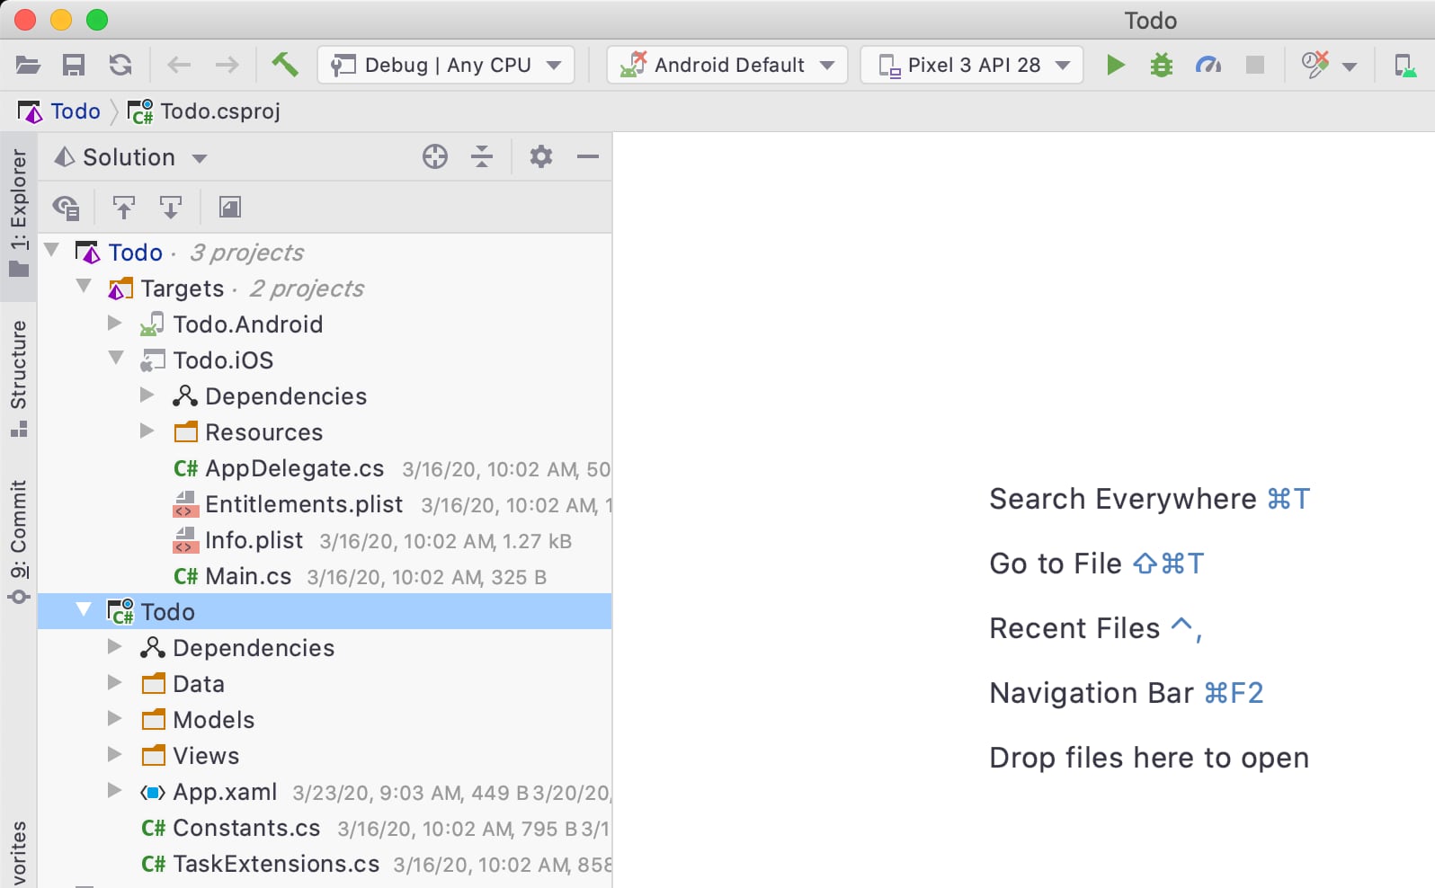Image resolution: width=1435 pixels, height=888 pixels.
Task: Expand the Models folder
Action: pyautogui.click(x=115, y=719)
